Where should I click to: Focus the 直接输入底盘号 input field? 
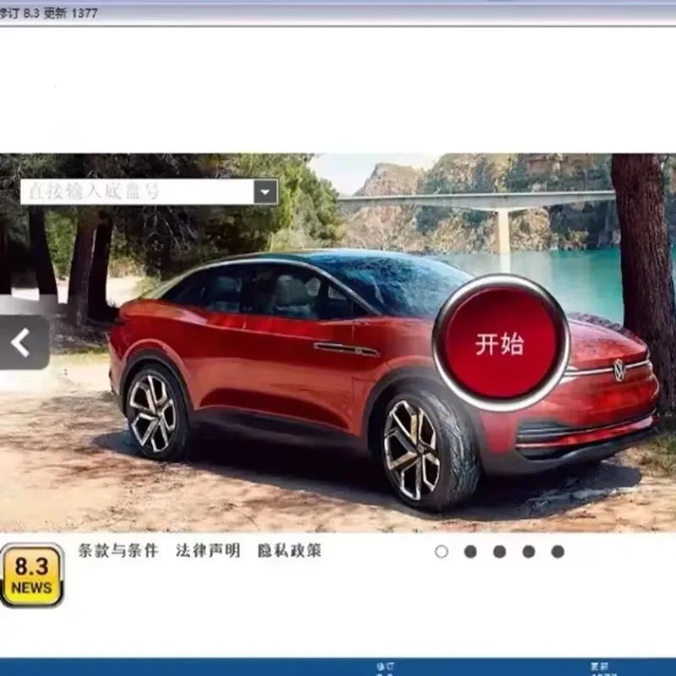[x=137, y=192]
